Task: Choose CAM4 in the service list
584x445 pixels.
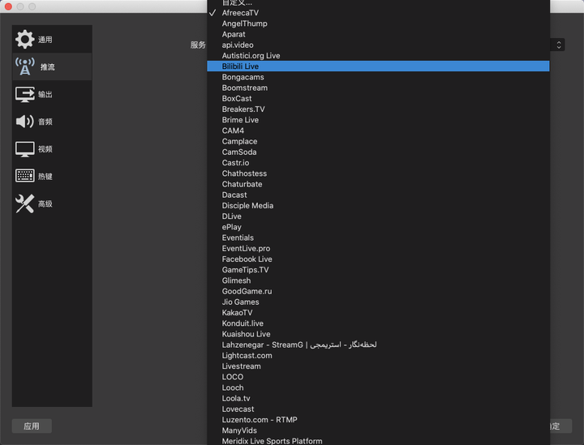Action: (x=378, y=131)
